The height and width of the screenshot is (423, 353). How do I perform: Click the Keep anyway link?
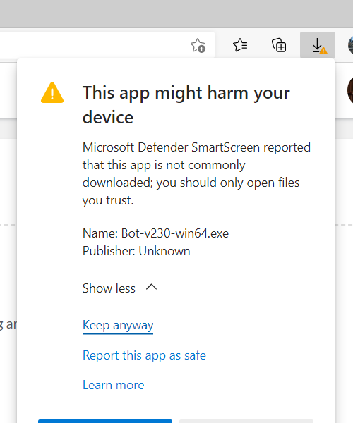[118, 325]
